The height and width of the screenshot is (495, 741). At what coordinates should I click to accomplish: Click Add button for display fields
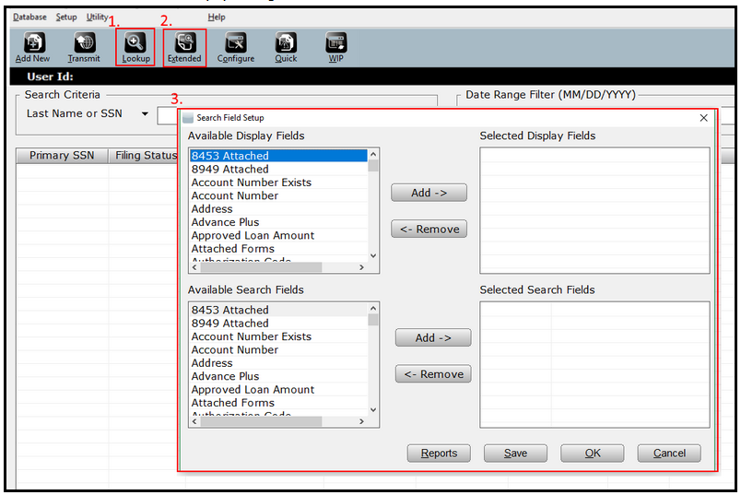point(429,193)
